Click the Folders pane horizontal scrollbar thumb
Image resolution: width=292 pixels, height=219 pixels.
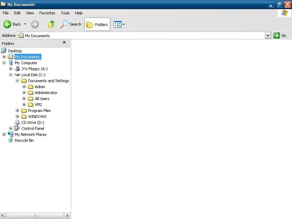[35, 215]
